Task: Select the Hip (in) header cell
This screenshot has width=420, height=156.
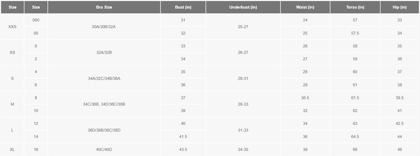Action: point(400,7)
